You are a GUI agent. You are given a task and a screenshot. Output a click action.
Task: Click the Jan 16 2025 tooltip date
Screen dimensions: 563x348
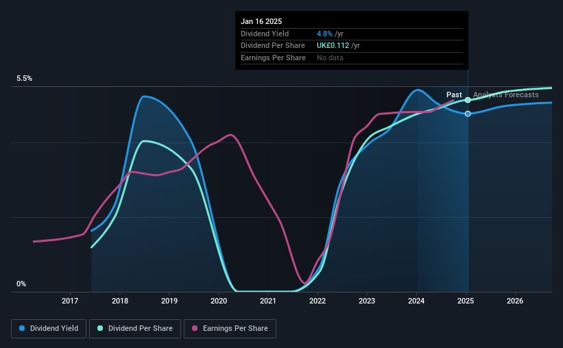261,21
